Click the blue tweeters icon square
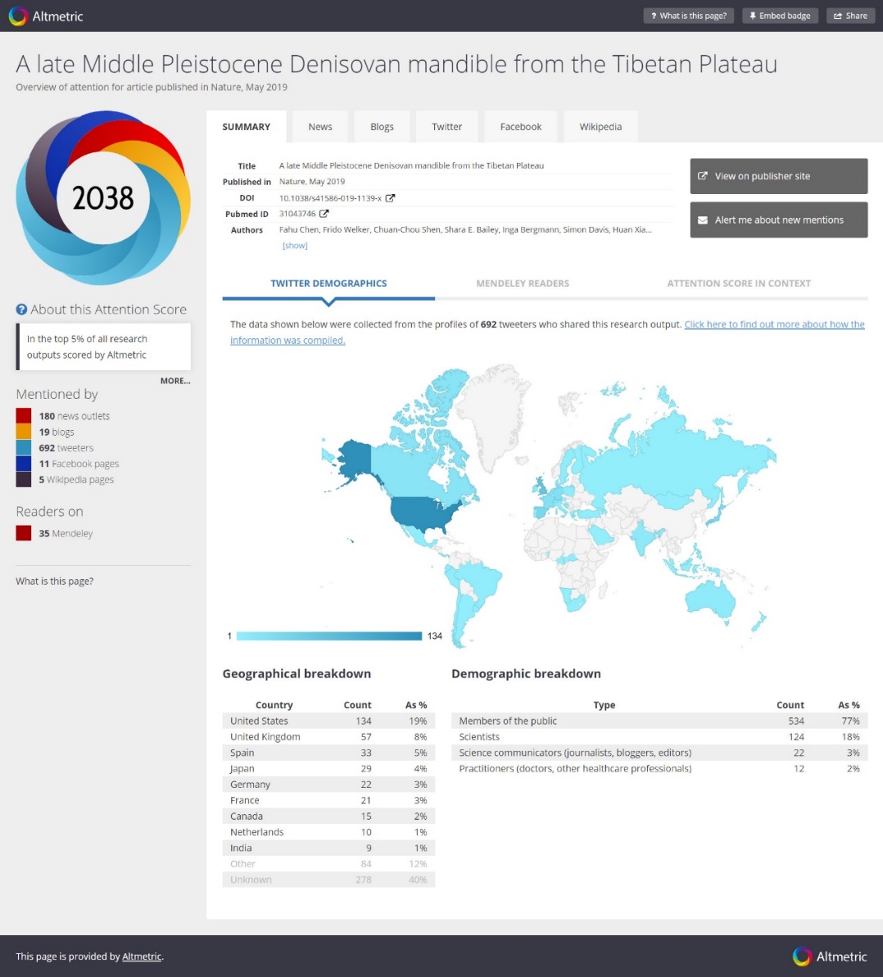The image size is (883, 977). 24,448
